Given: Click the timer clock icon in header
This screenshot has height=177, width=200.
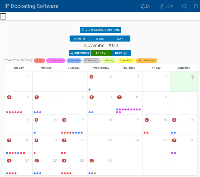Looking at the screenshot, I should point(143,6).
